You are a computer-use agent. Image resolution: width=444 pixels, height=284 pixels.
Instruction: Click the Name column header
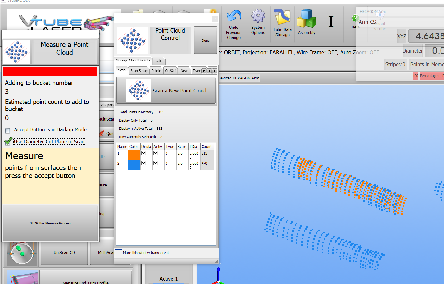click(122, 147)
